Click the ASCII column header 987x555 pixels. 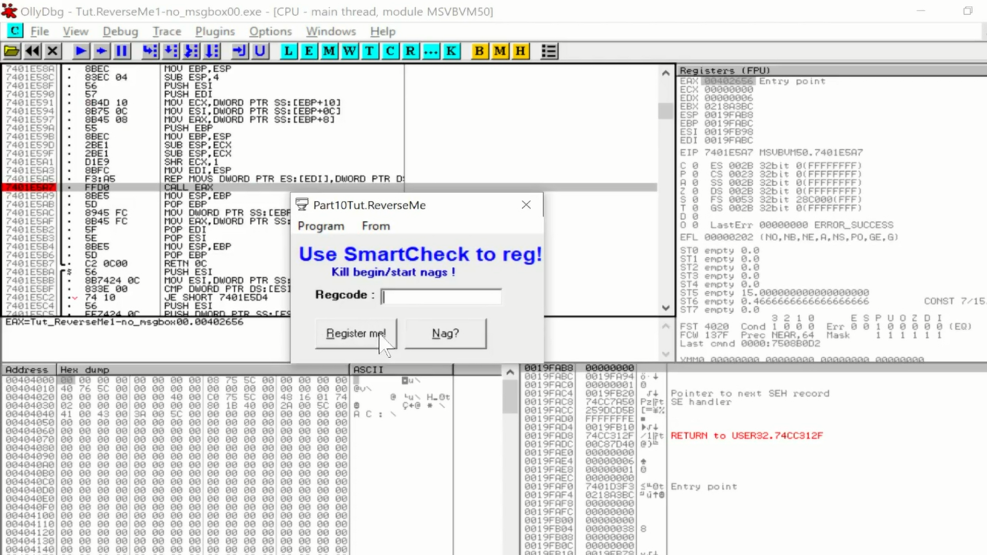pos(401,369)
